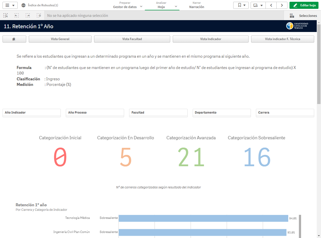Screen dimensions: 321x238
Task: Open the Año Proceso filter
Action: coord(95,113)
